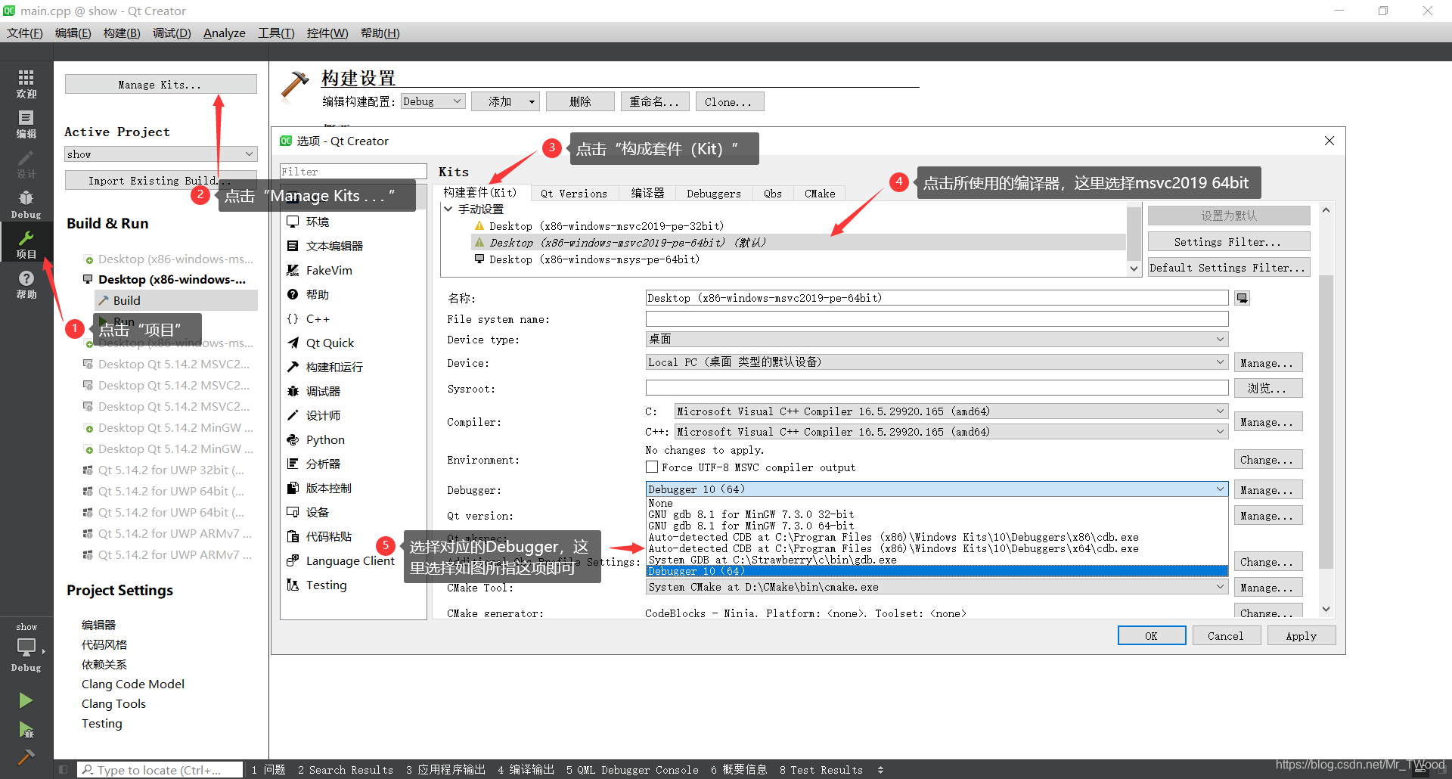Open the 添加 dropdown button
The width and height of the screenshot is (1452, 779).
pyautogui.click(x=505, y=101)
